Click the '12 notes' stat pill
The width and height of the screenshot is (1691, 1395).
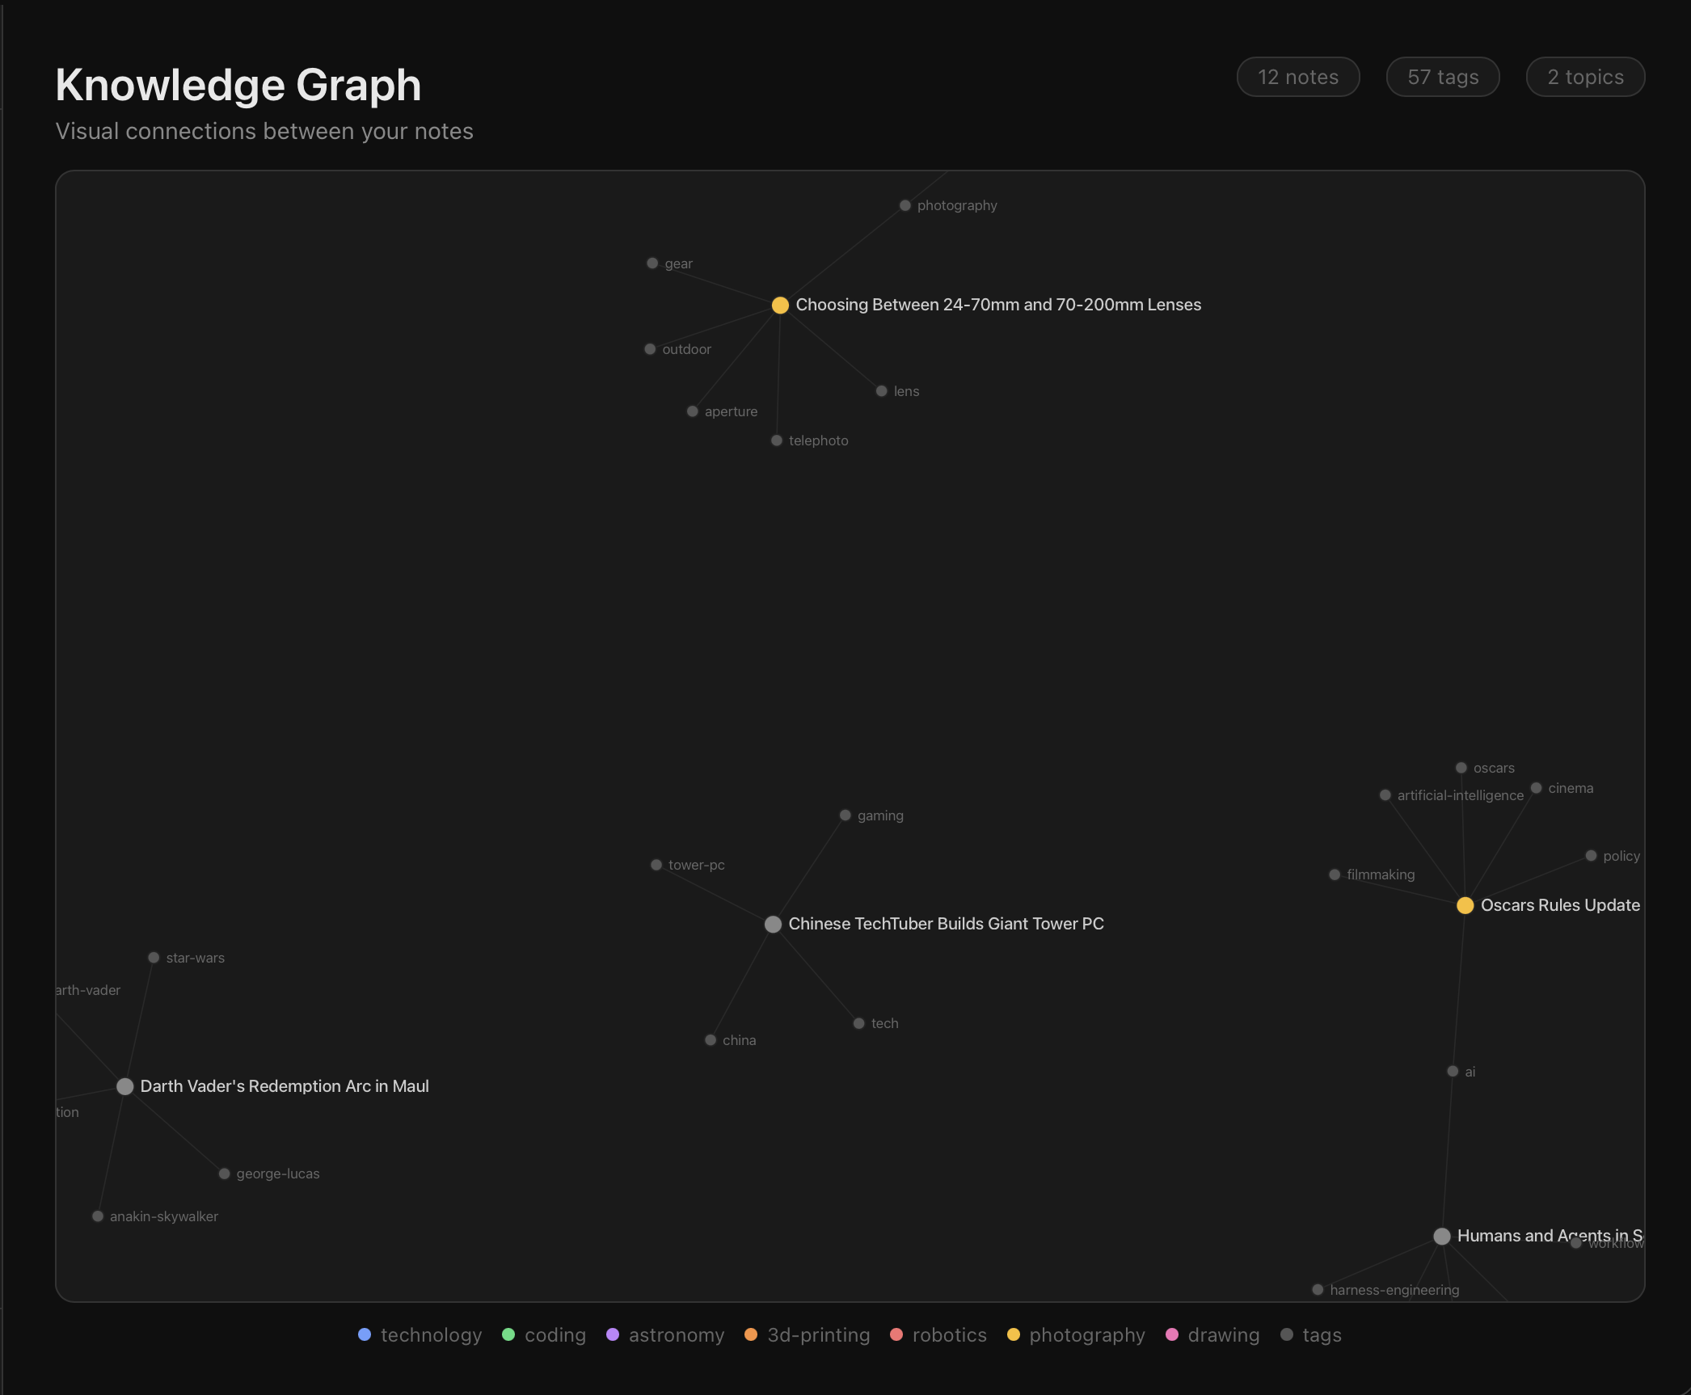[1298, 77]
